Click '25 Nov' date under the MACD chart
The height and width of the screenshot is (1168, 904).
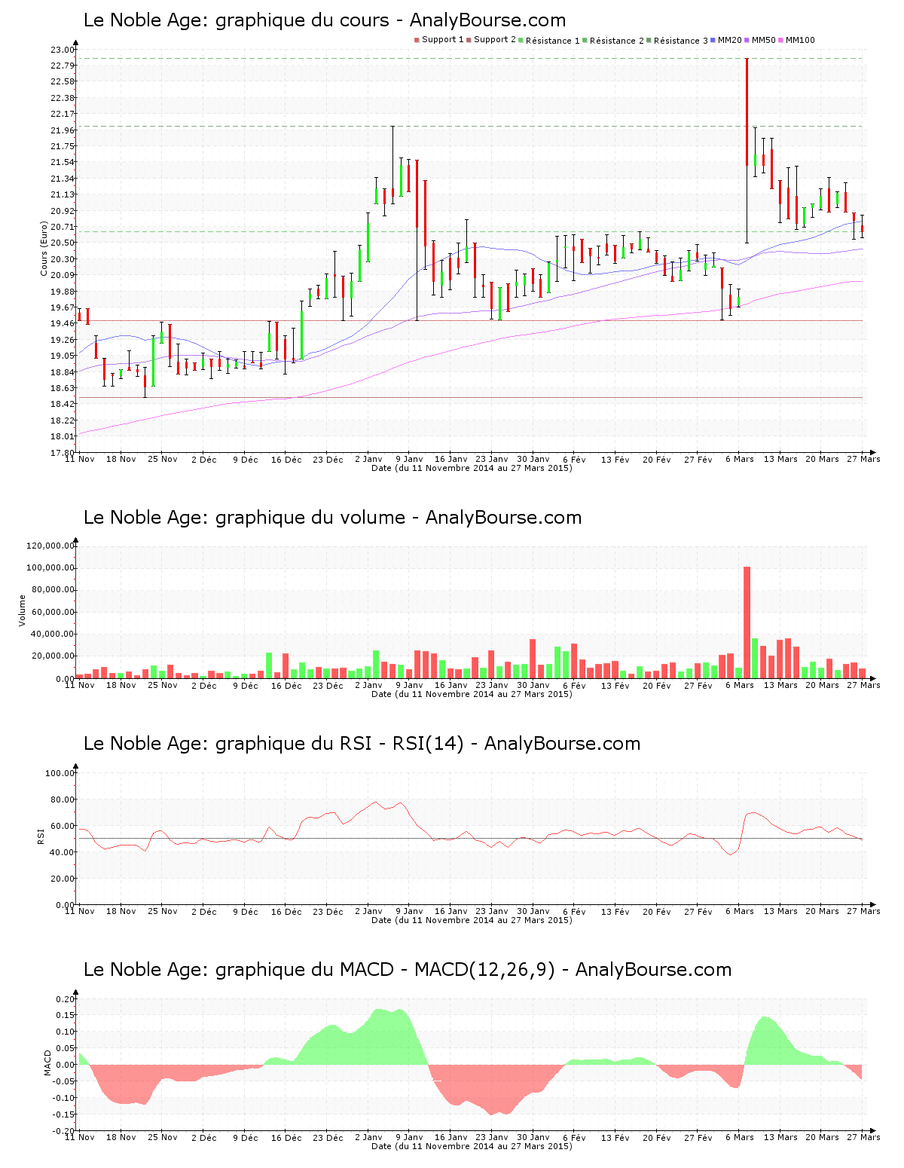[163, 1137]
